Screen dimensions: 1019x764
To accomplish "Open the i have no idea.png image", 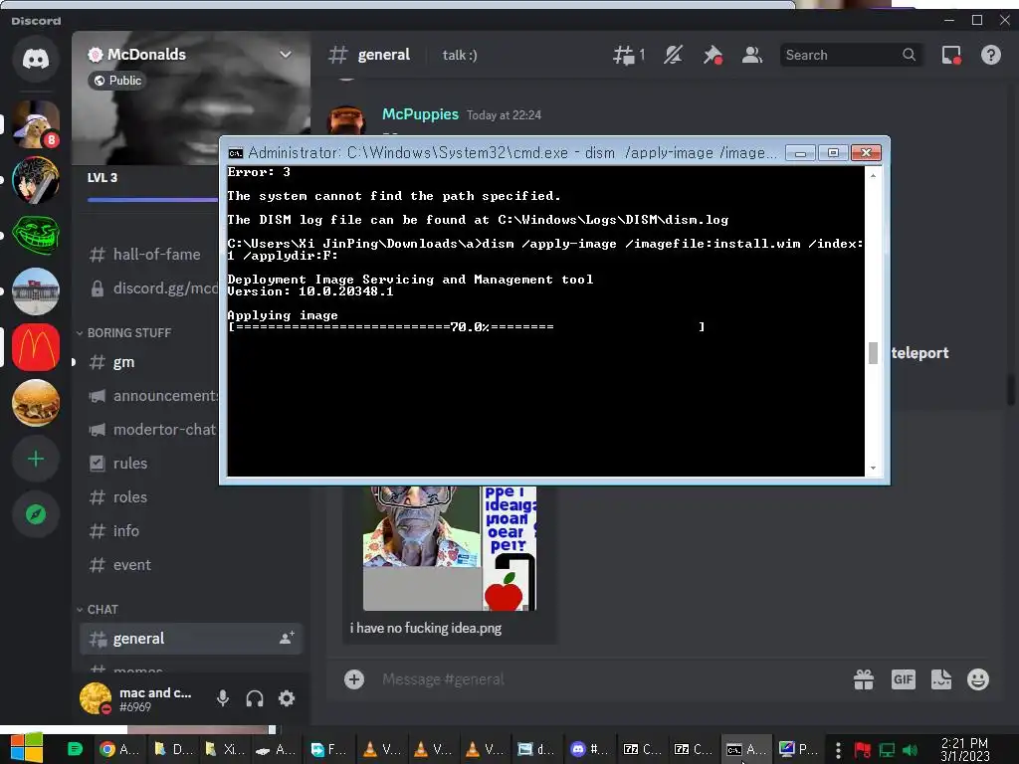I will (450, 549).
